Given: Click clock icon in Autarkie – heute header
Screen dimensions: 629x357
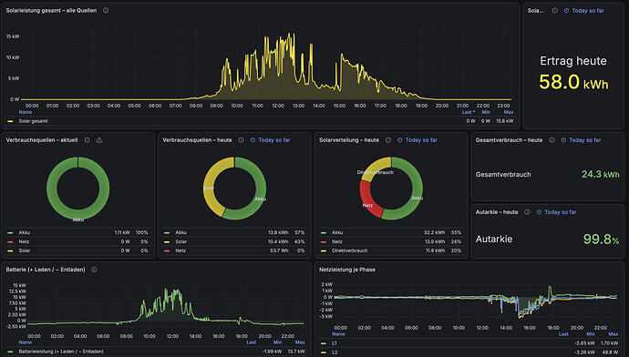Looking at the screenshot, I should [x=539, y=212].
